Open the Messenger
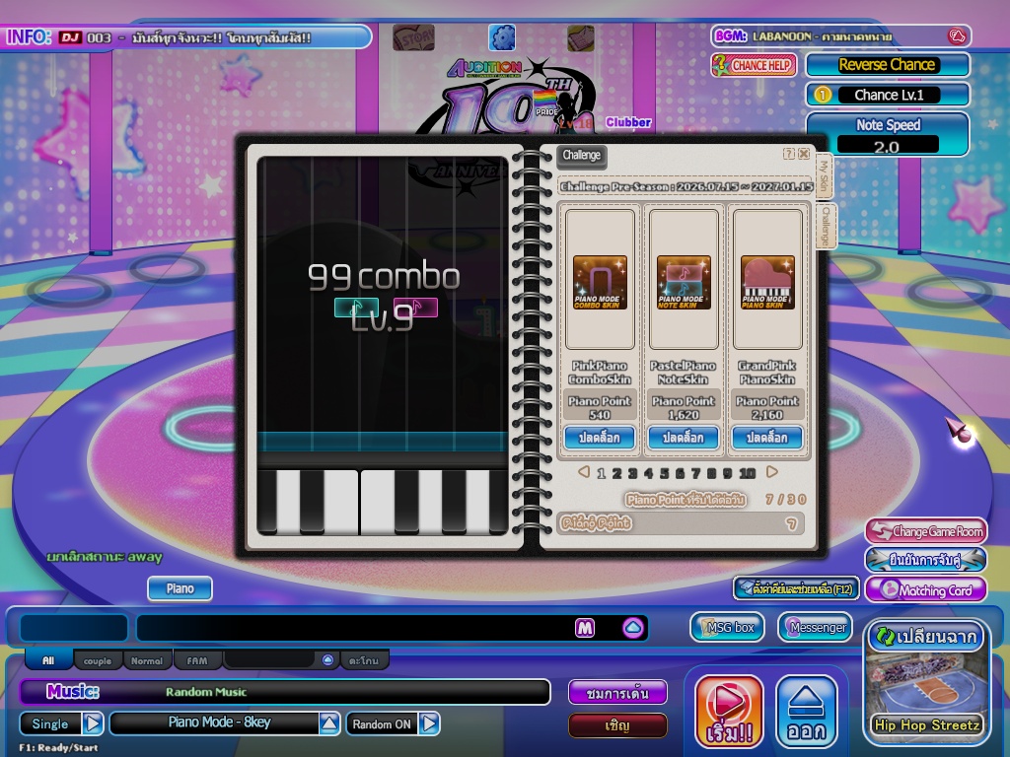 [816, 627]
